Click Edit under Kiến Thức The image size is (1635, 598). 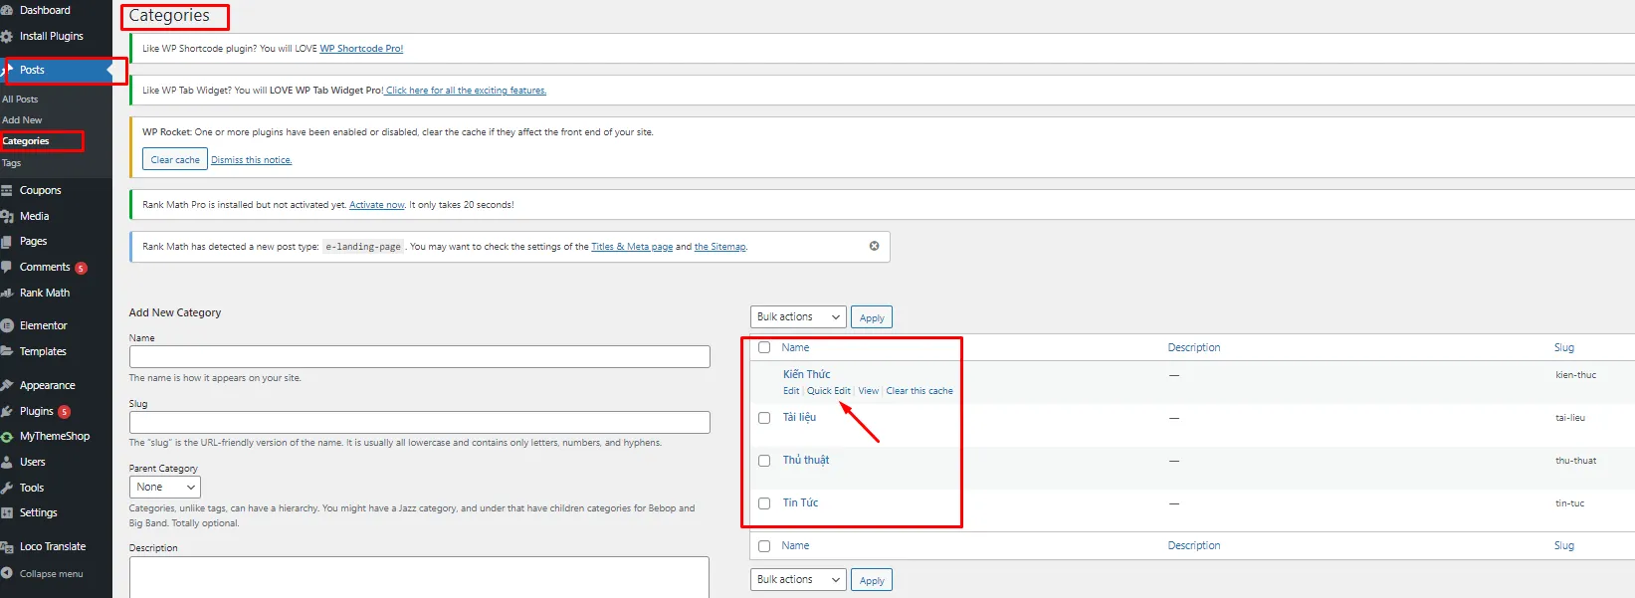[x=791, y=391]
